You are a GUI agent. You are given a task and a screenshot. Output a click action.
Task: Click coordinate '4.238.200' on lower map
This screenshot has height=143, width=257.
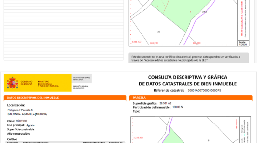tap(138, 138)
